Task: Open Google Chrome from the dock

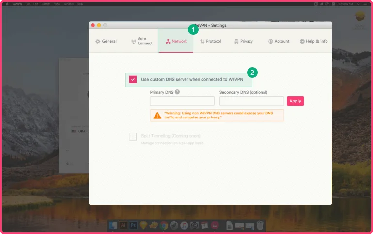Action: pos(164,226)
